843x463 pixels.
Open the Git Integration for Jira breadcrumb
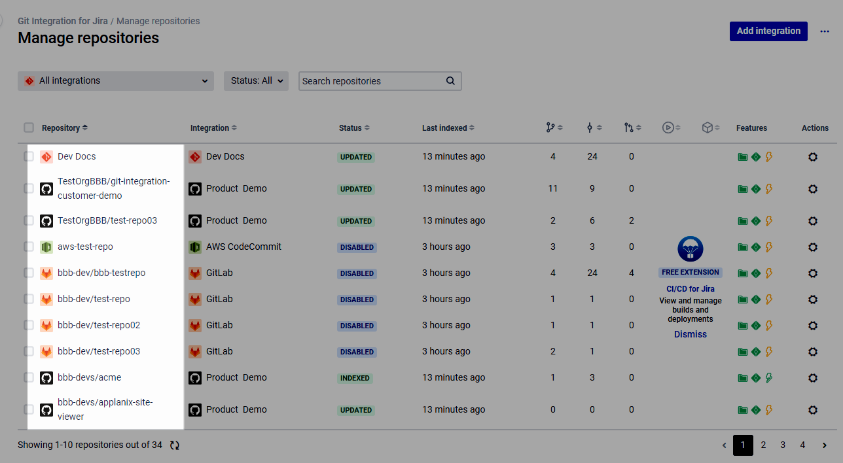point(63,21)
